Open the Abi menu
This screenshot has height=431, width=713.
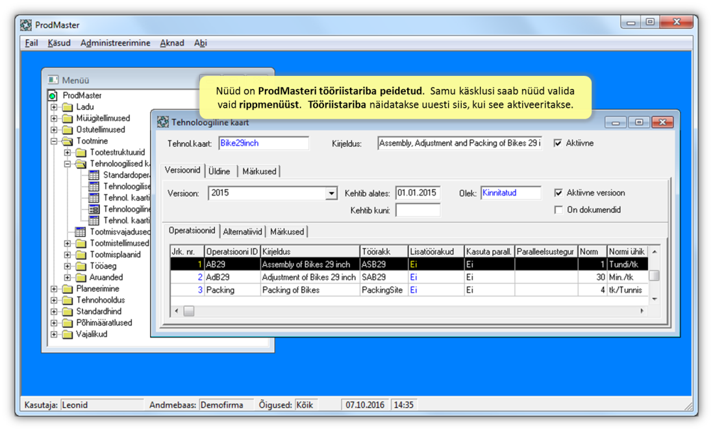click(x=201, y=43)
